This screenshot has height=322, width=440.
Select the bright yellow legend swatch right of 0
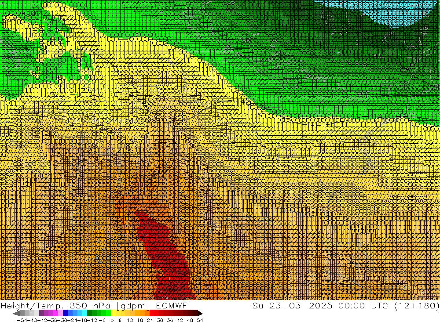click(114, 313)
